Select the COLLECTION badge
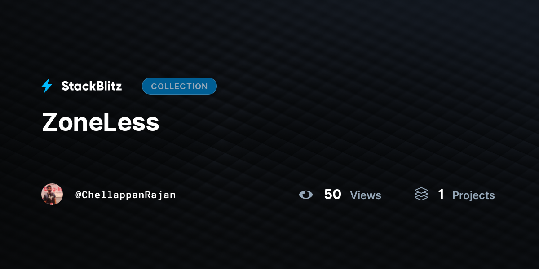539x269 pixels. 179,86
